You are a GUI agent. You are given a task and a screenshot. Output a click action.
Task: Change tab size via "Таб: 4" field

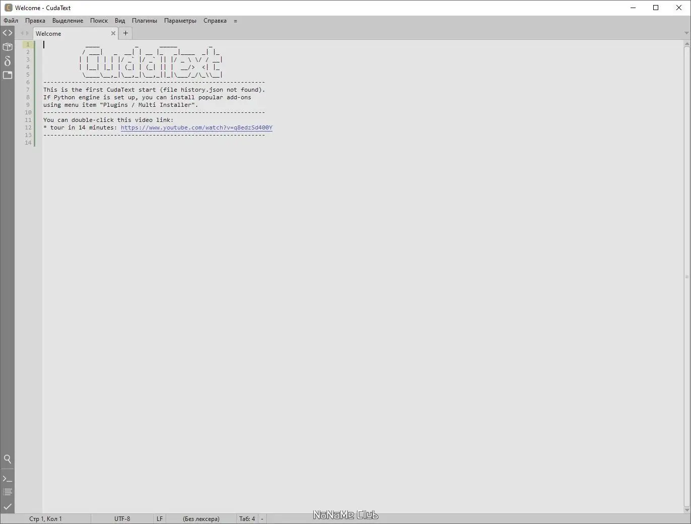coord(247,518)
